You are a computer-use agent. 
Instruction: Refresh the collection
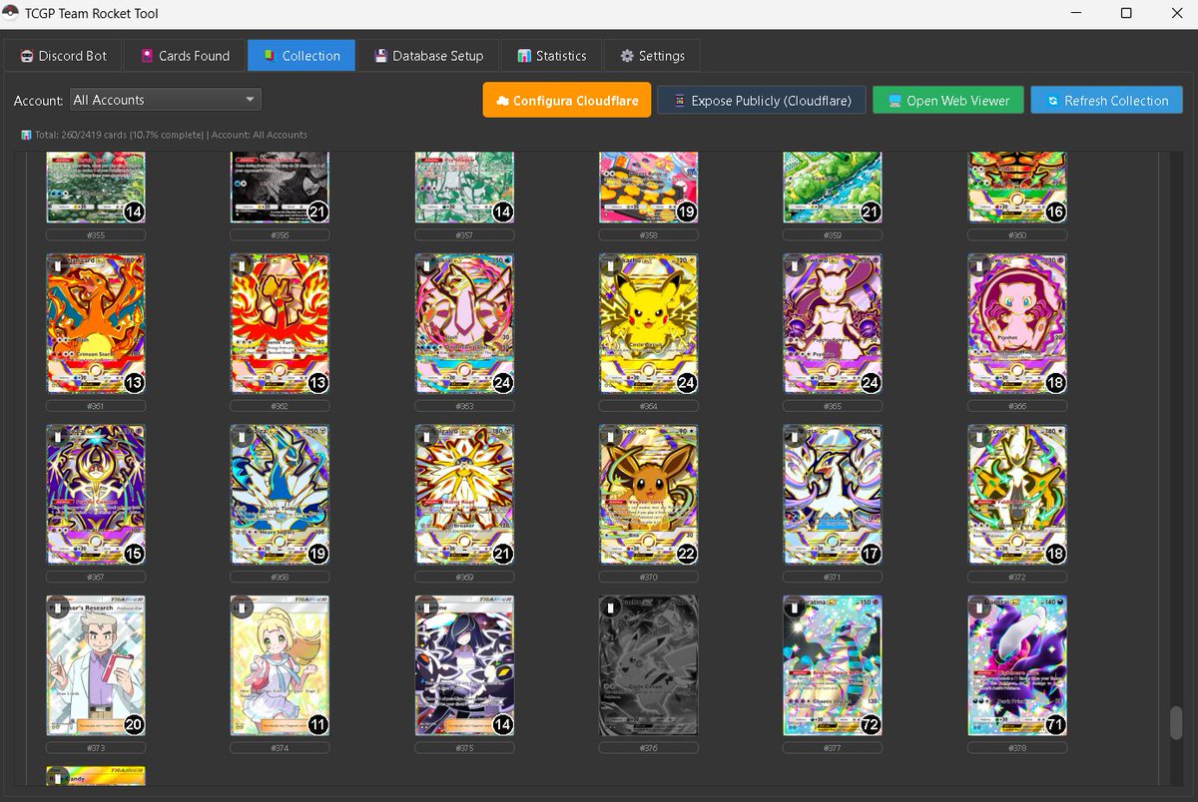(1106, 101)
